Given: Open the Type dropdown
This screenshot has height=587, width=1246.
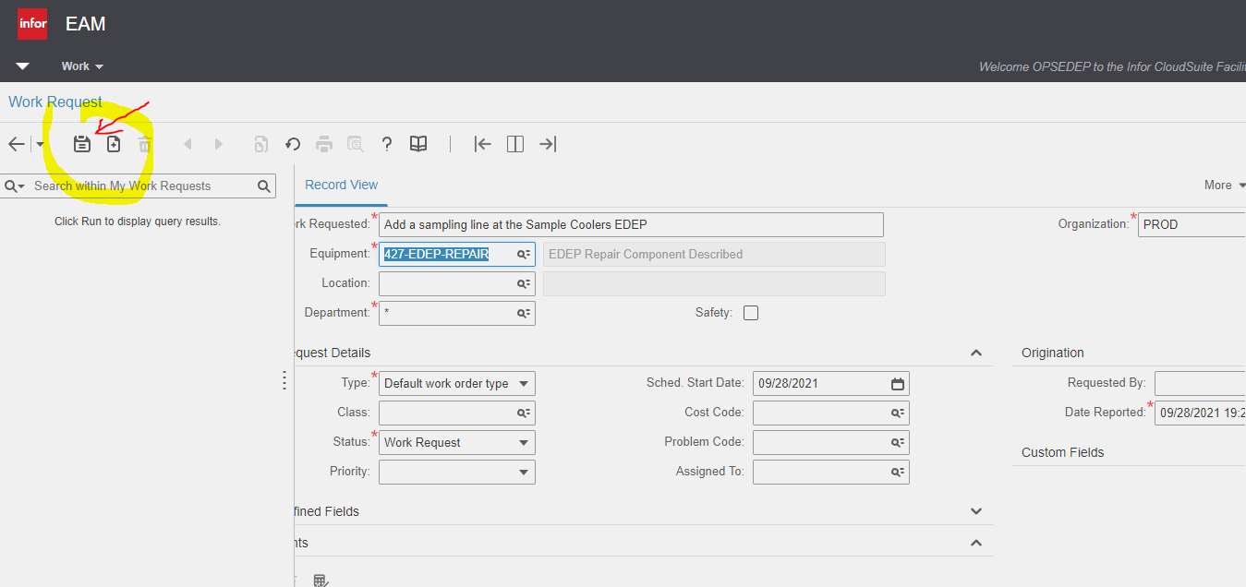Looking at the screenshot, I should click(x=524, y=383).
